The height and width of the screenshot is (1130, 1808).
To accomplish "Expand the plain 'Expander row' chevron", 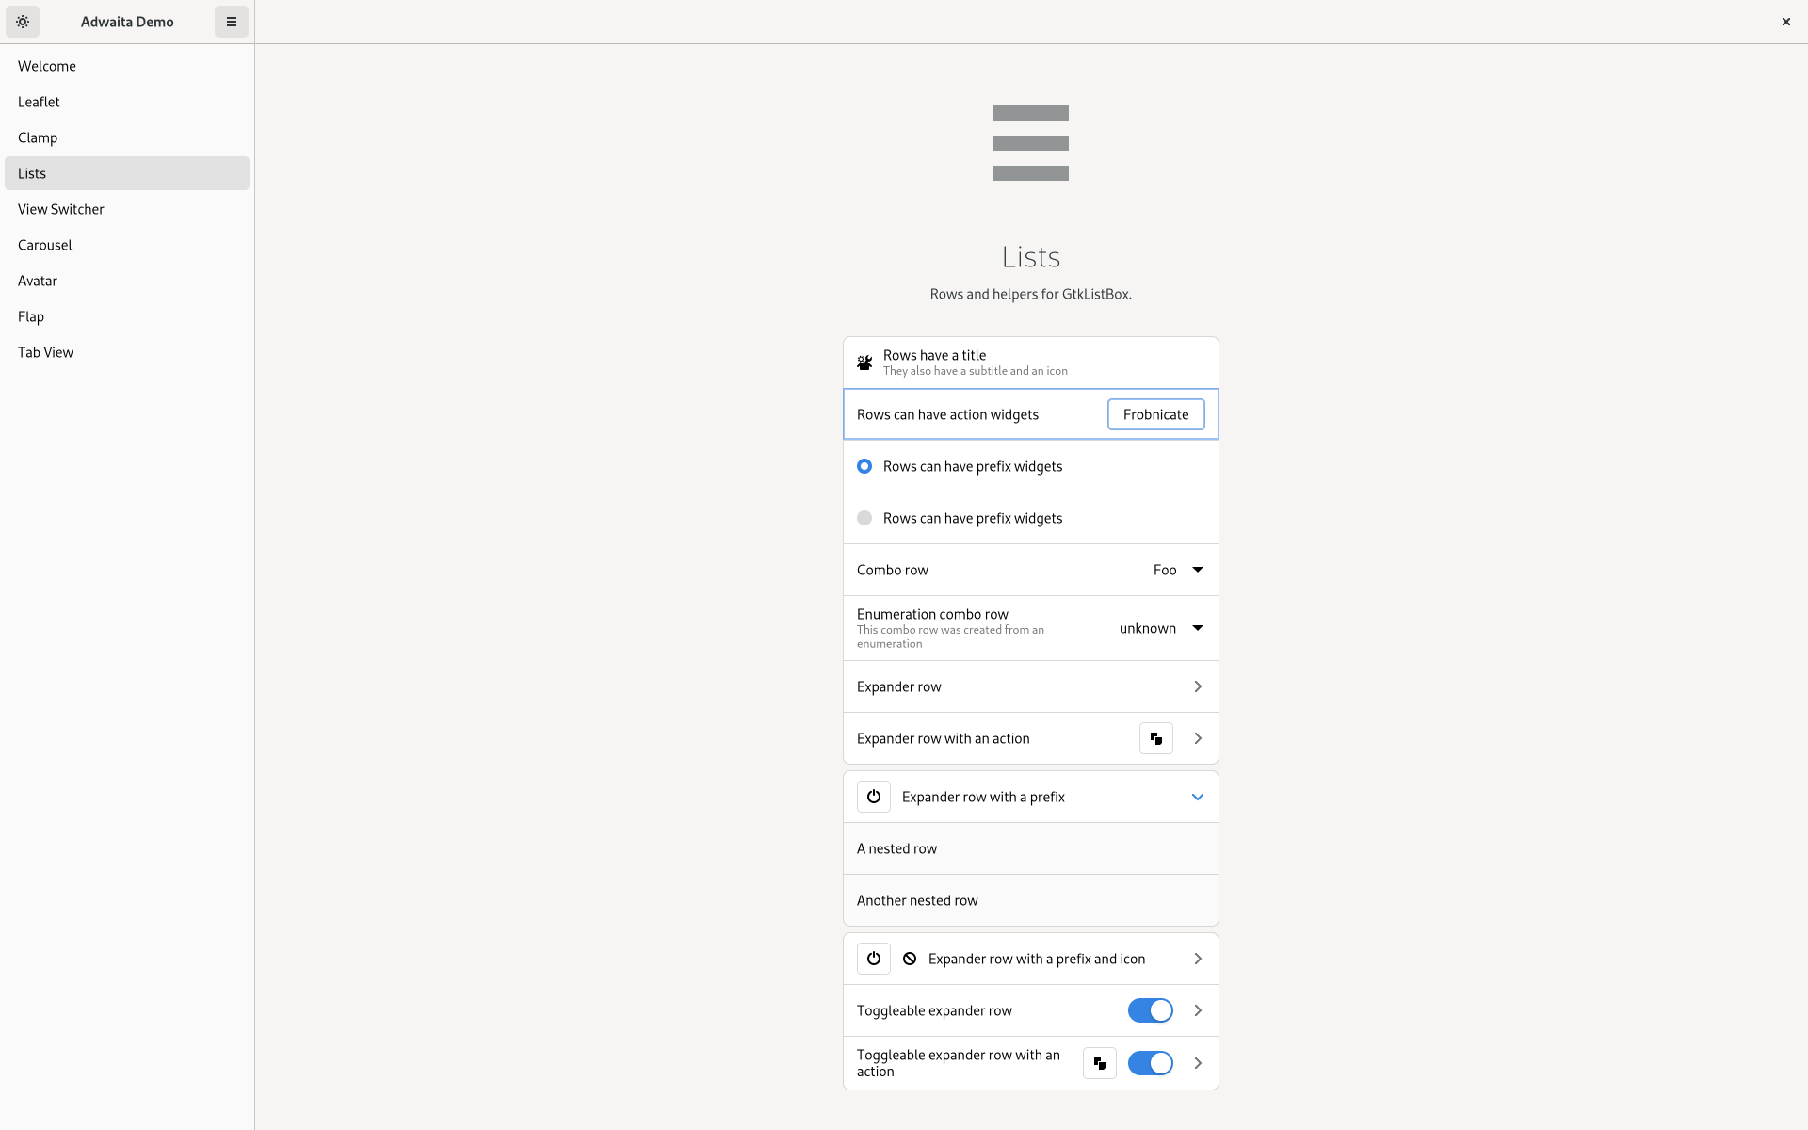I will [1197, 686].
